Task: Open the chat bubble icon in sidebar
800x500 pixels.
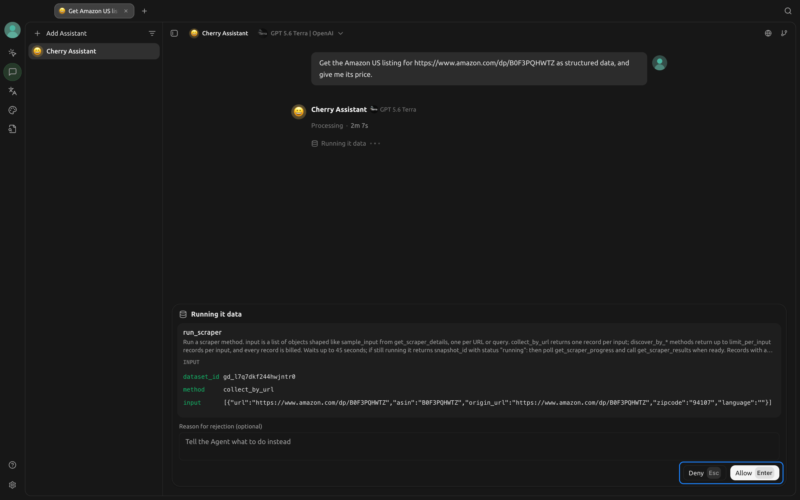Action: click(x=12, y=72)
